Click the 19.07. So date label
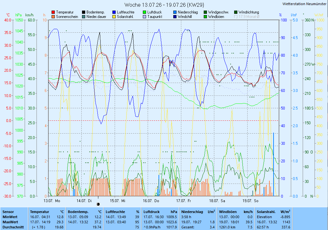 (250, 201)
